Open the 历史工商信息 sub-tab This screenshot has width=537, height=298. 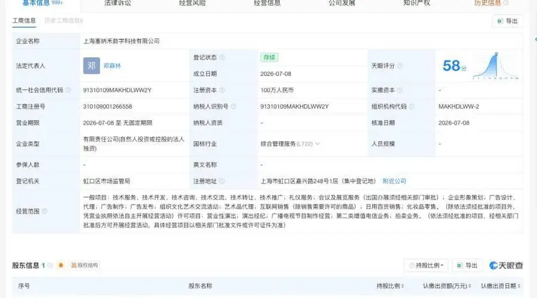64,20
